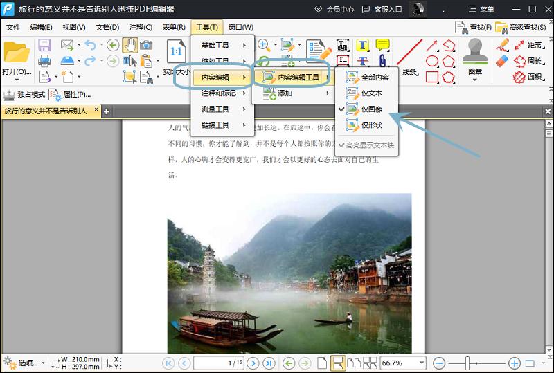Click the page number input field
554x373 pixels.
[218, 363]
